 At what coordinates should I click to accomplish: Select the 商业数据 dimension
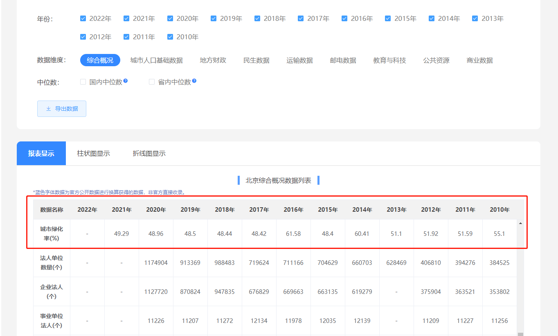(480, 60)
